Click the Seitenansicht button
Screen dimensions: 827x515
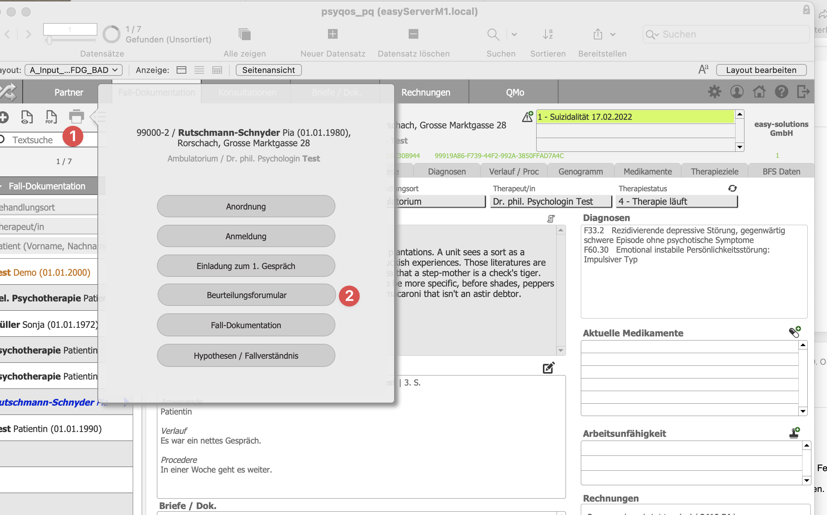(x=268, y=70)
